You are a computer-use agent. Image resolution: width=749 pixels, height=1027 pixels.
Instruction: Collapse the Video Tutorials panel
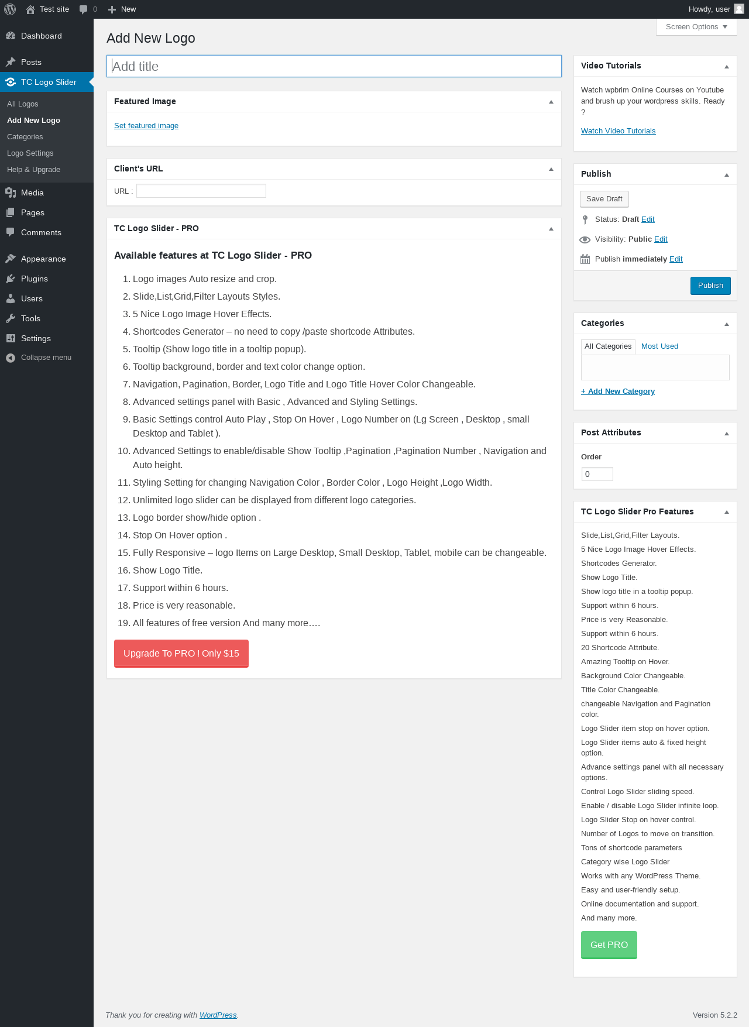(727, 66)
